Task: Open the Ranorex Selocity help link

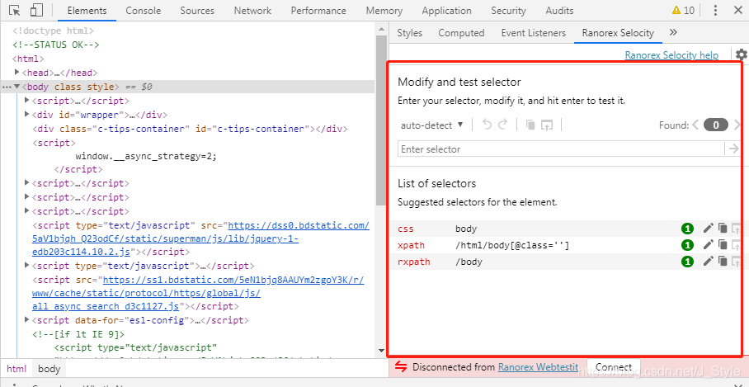Action: click(671, 55)
